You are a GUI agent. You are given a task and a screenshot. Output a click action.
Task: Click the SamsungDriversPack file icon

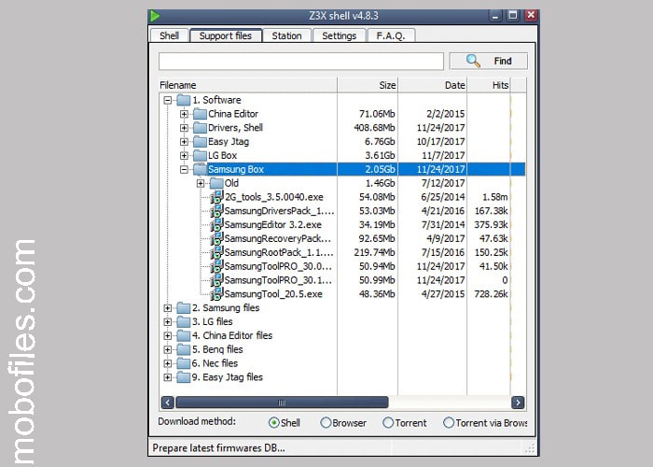(217, 211)
